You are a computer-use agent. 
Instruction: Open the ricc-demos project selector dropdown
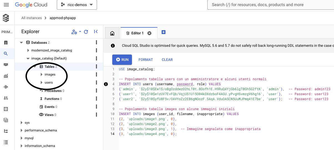tap(77, 5)
